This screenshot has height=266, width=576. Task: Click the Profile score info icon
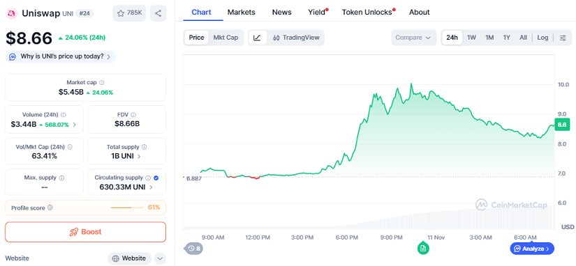click(x=50, y=208)
